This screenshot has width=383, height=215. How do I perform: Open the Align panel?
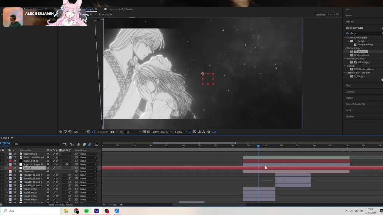tap(348, 85)
